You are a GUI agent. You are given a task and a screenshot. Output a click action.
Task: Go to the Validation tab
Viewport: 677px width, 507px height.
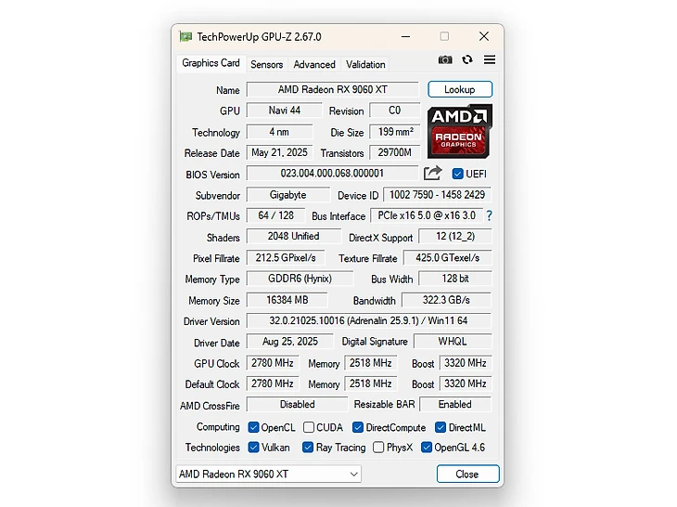click(365, 64)
